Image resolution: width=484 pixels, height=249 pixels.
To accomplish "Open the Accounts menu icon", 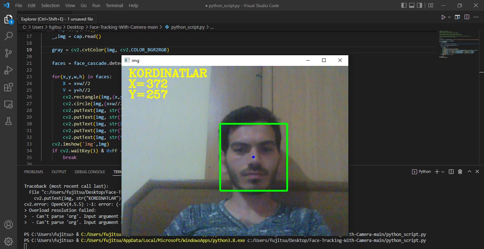I will (x=8, y=225).
